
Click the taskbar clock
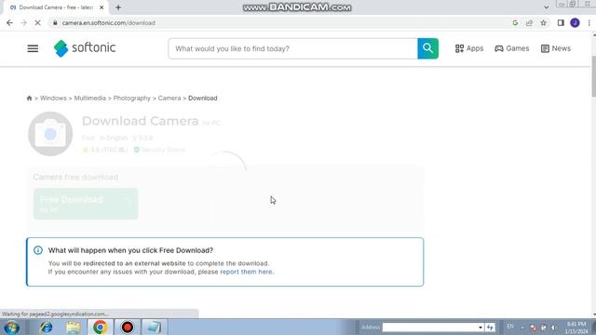click(x=576, y=328)
